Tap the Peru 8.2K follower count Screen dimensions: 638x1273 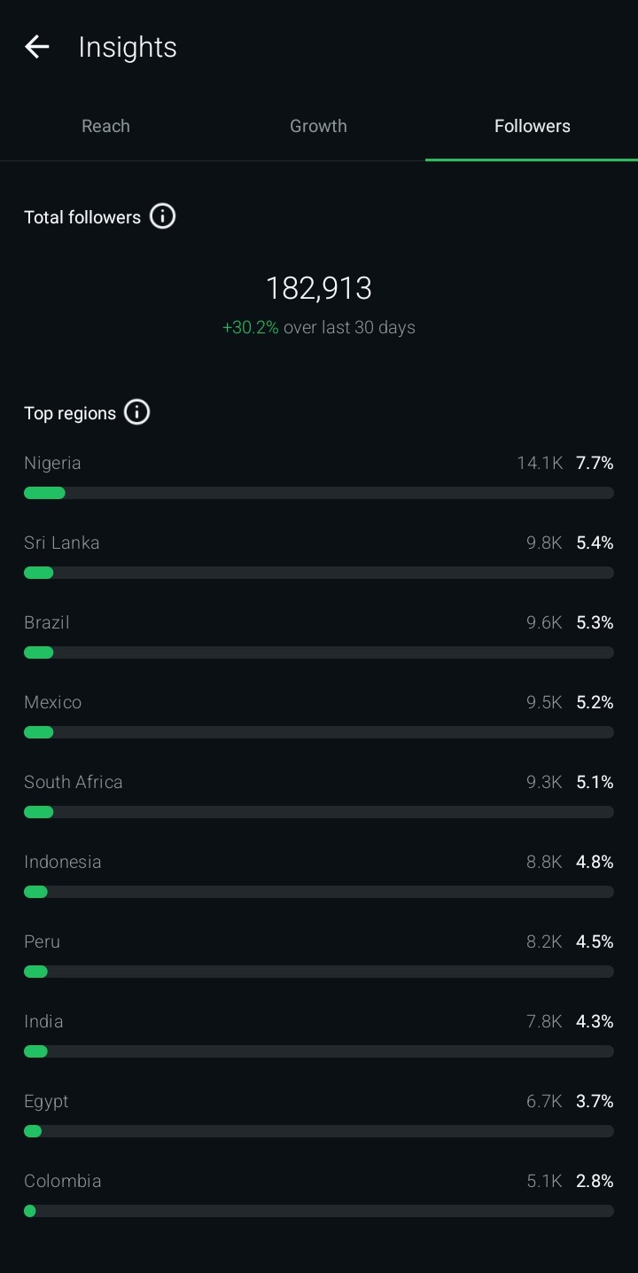[544, 941]
